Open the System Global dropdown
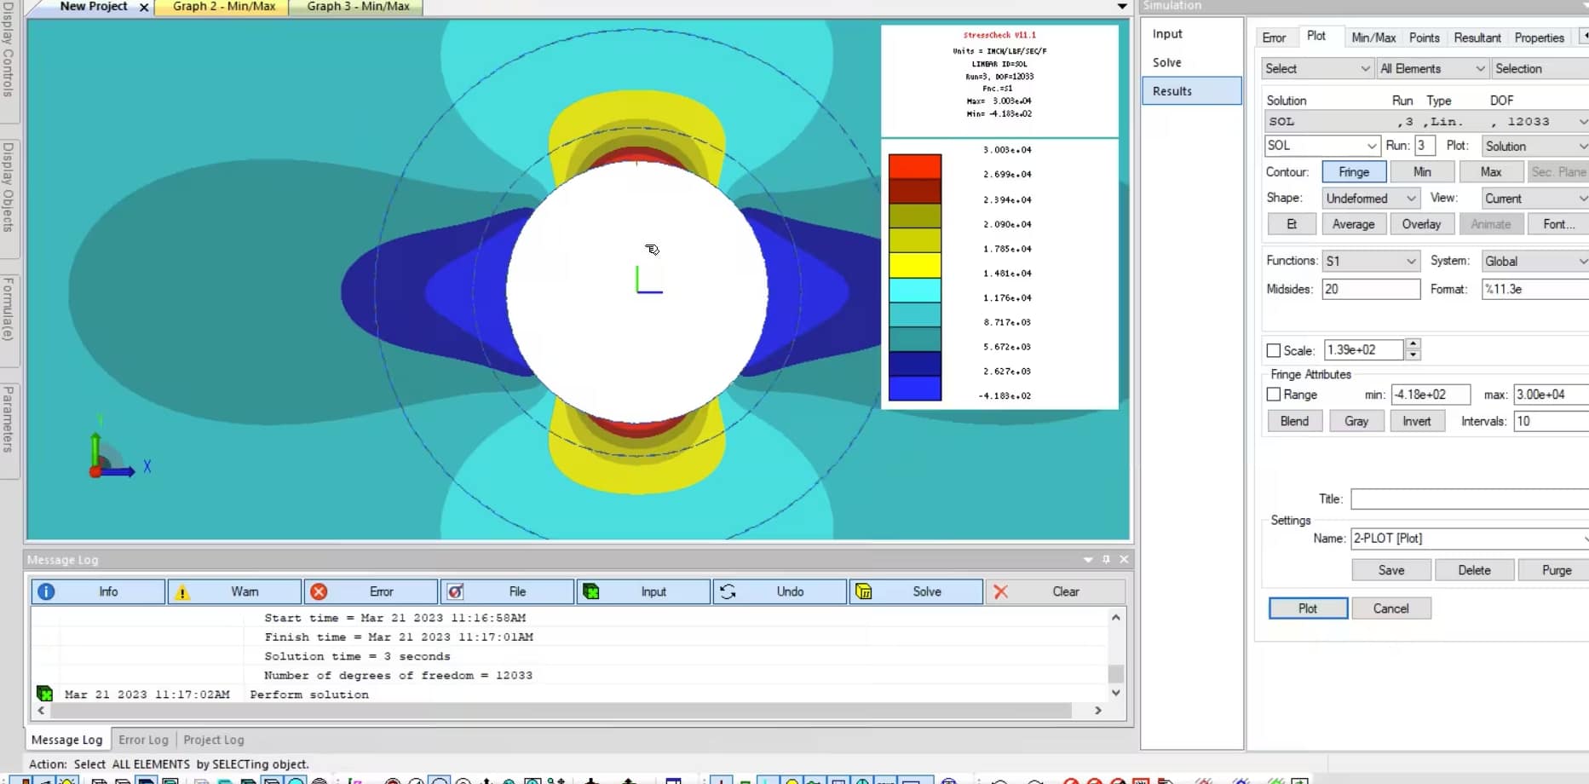This screenshot has width=1589, height=784. tap(1534, 261)
